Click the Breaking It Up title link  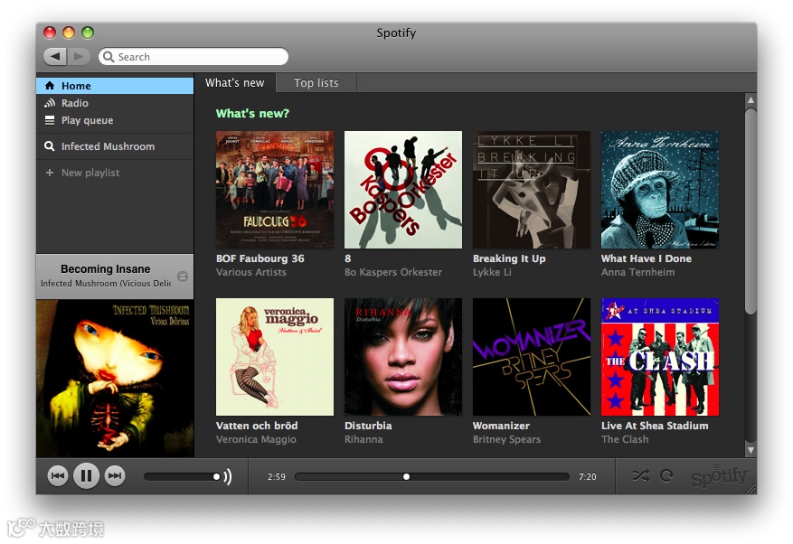(509, 258)
